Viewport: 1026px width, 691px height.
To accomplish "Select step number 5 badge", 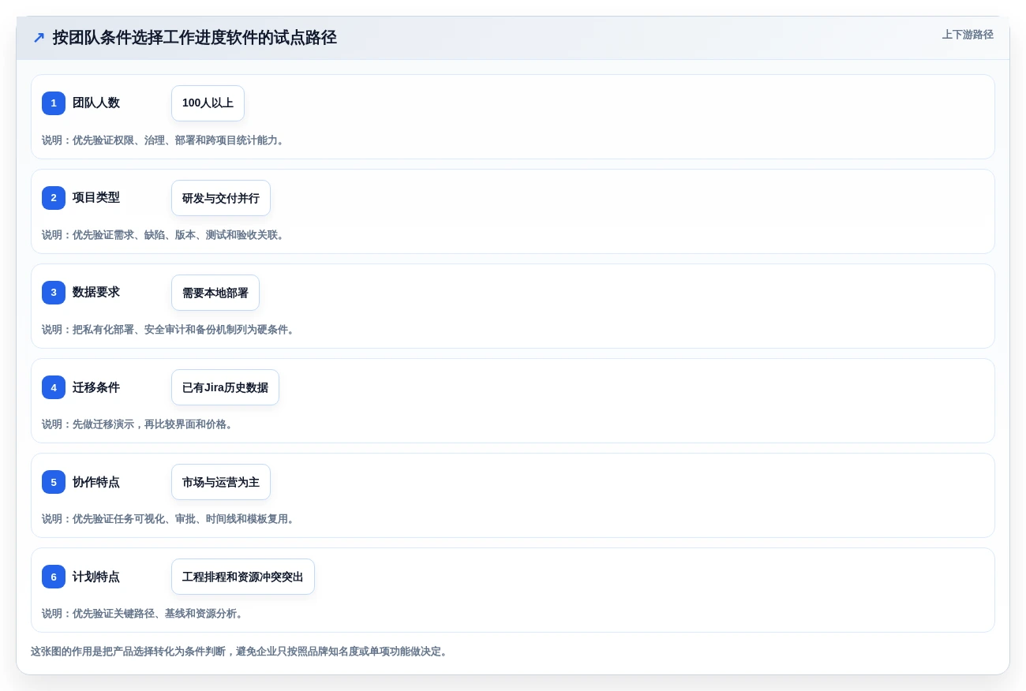I will point(54,482).
